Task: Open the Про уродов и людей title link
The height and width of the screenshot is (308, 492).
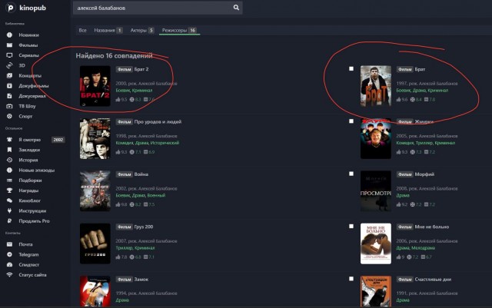Action: coord(158,121)
